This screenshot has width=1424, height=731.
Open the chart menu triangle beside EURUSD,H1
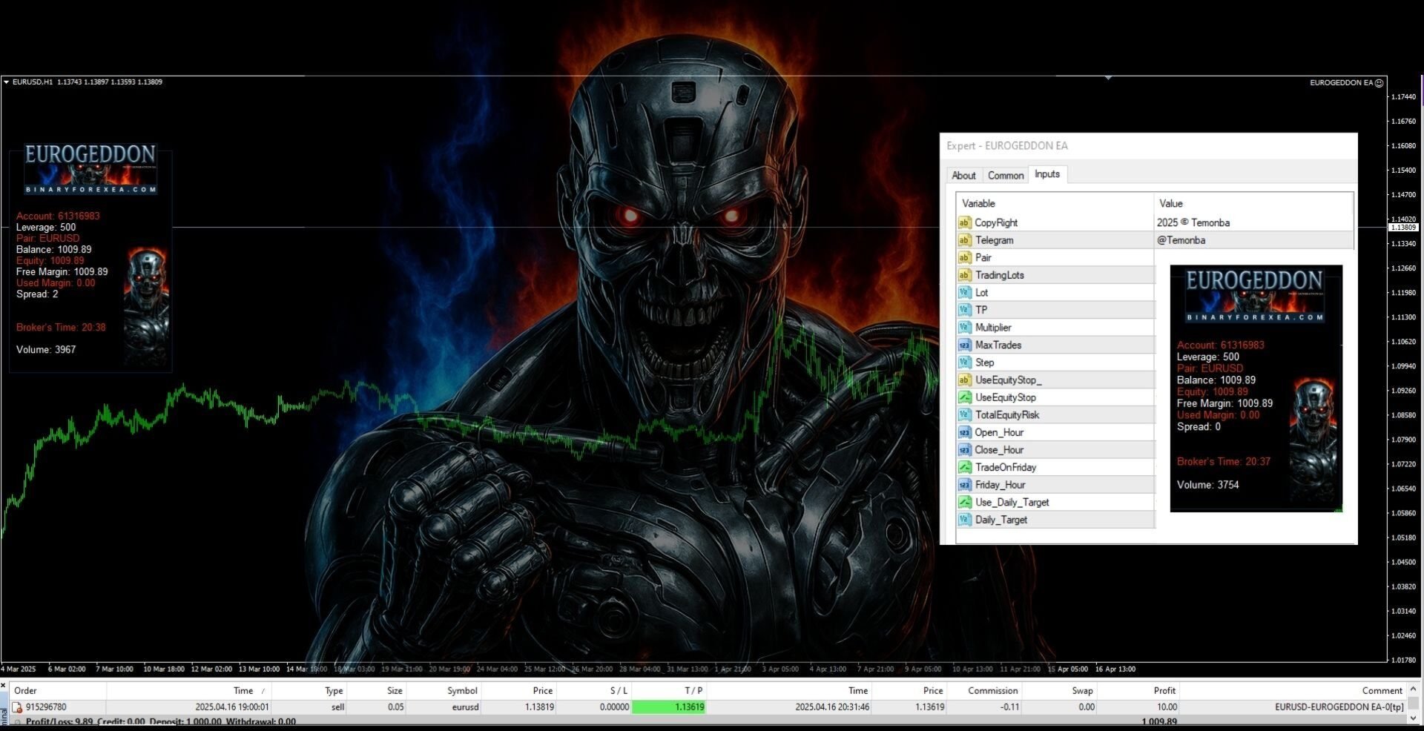tap(6, 82)
